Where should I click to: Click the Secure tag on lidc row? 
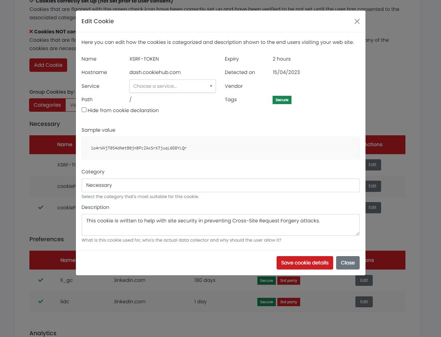tap(266, 302)
